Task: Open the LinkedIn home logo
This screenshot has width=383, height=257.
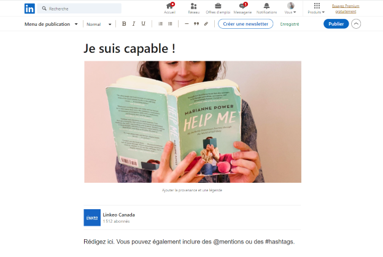Action: pyautogui.click(x=29, y=9)
